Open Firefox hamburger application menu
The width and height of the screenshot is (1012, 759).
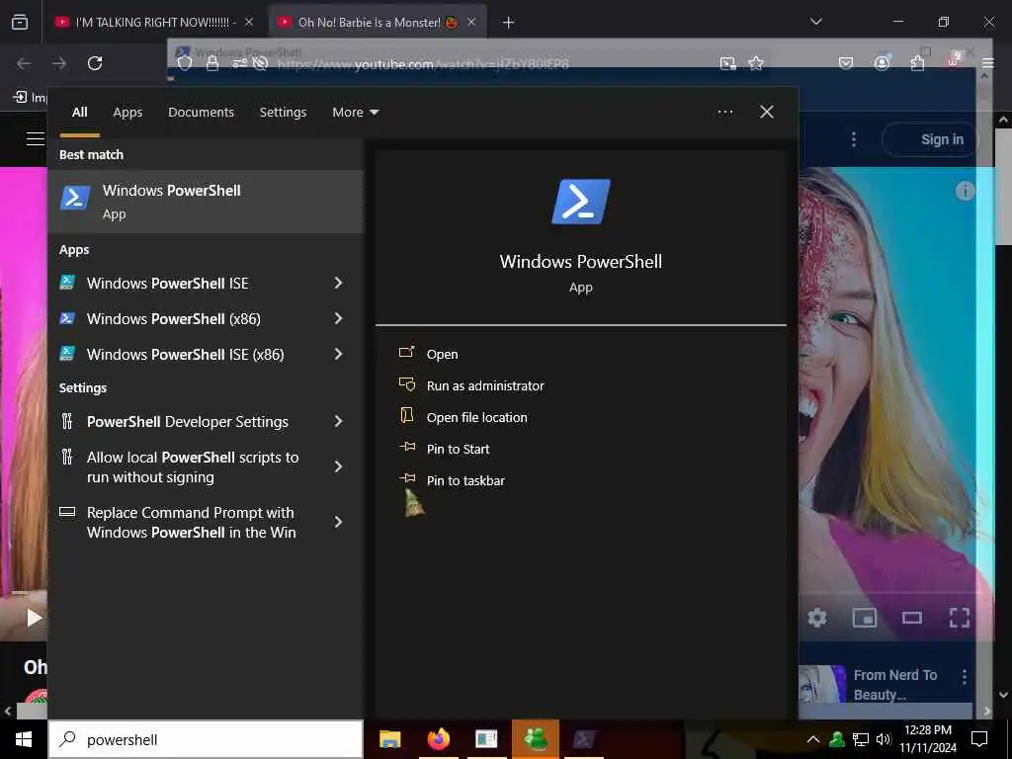point(988,63)
